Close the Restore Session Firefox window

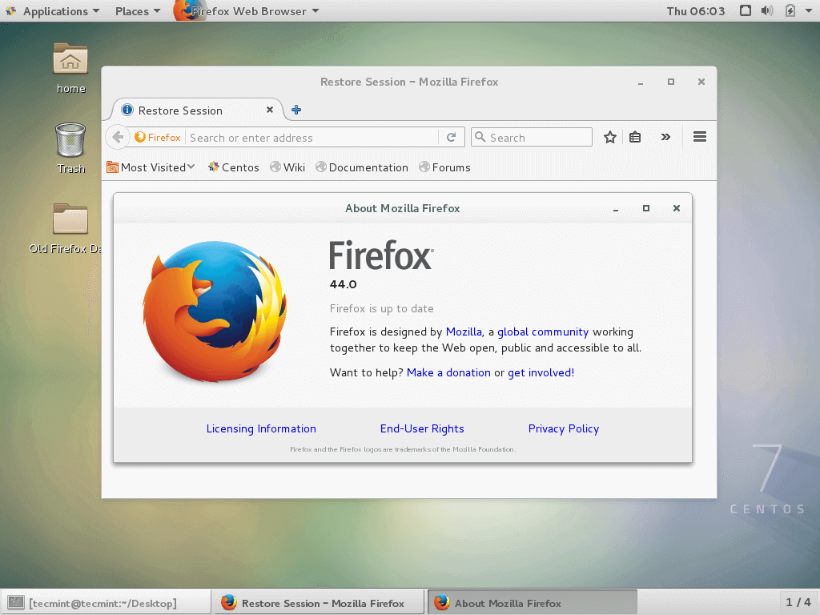701,82
